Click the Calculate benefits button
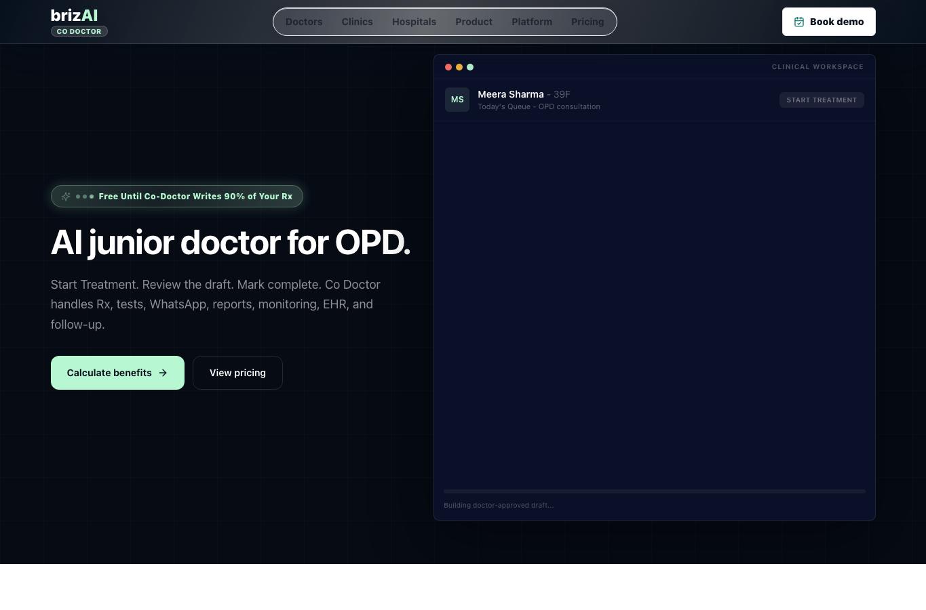Viewport: 926px width, 610px height. point(117,373)
